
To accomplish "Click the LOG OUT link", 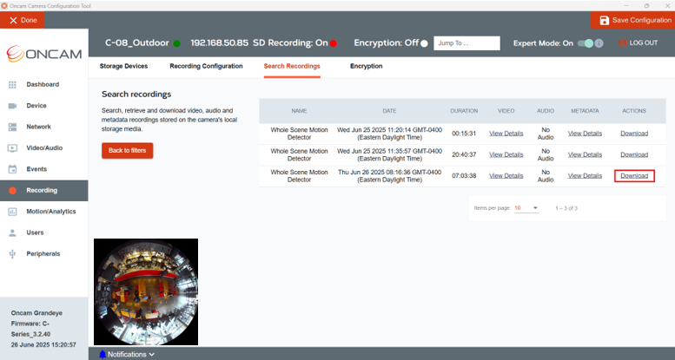I will pyautogui.click(x=644, y=43).
